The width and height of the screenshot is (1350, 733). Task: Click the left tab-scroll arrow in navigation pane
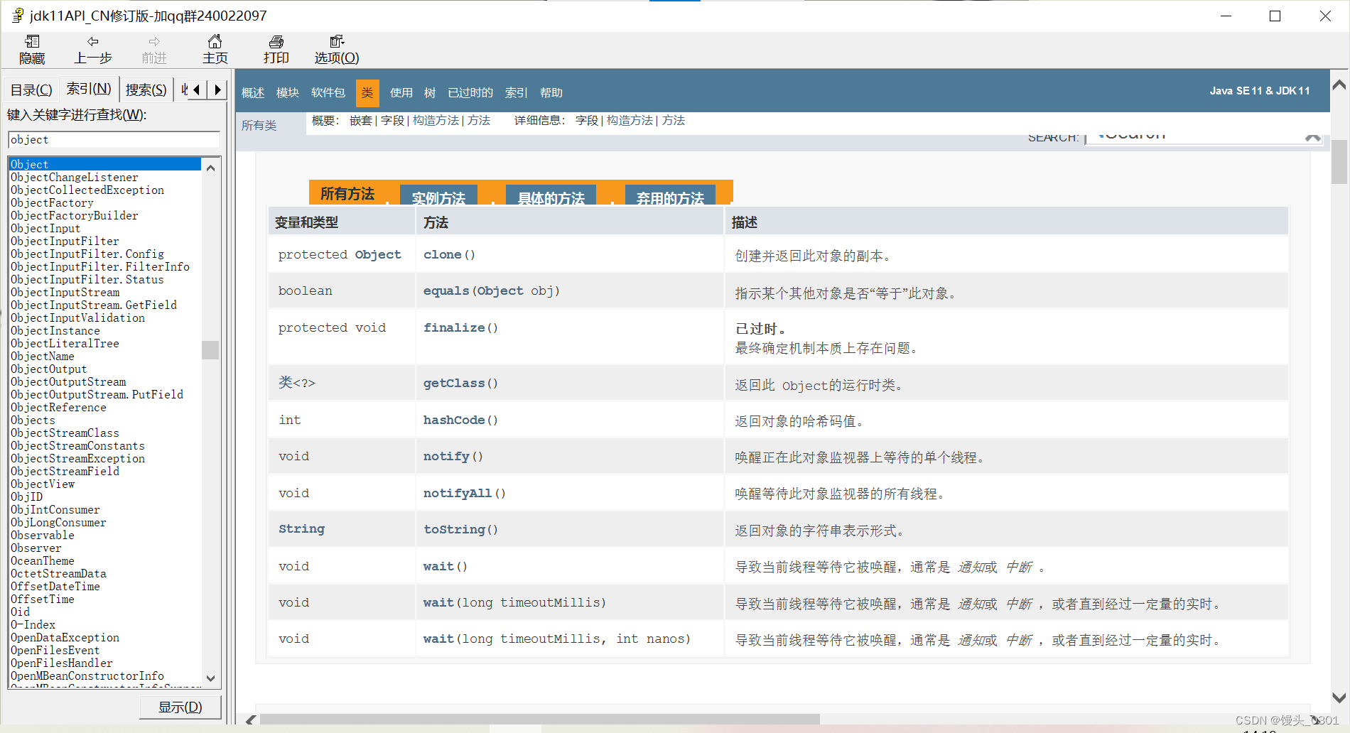(x=197, y=89)
